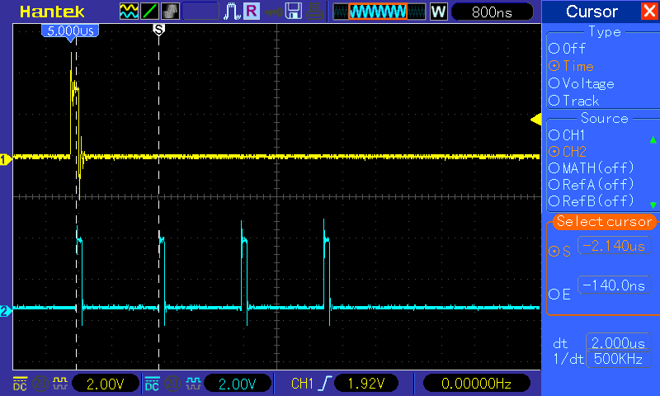Image resolution: width=660 pixels, height=396 pixels.
Task: Click the S cursor value -2.140us field
Action: click(x=615, y=245)
